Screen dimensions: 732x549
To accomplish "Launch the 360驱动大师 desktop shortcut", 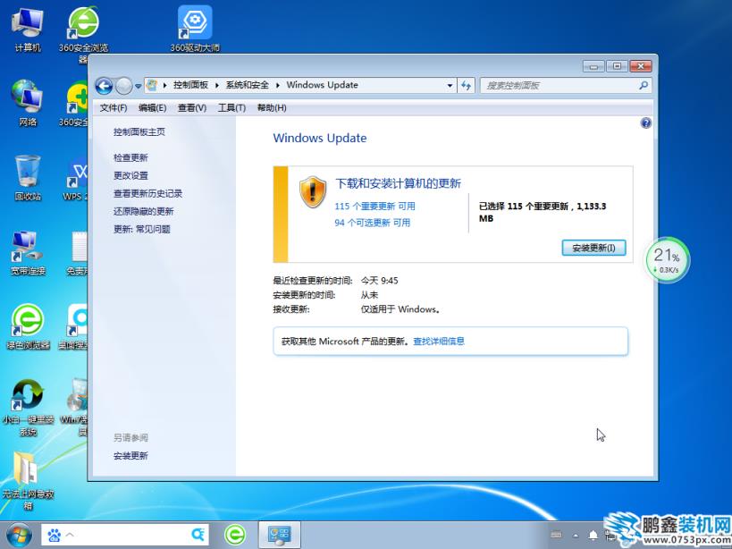I will [x=195, y=29].
